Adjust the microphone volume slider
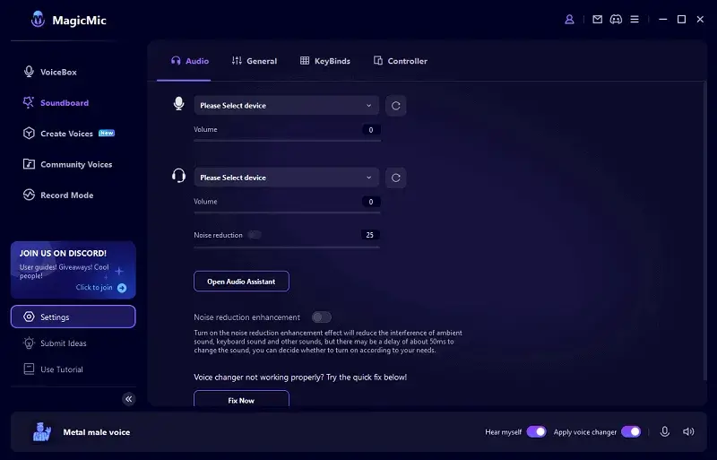Viewport: 717px width, 460px height. 287,141
